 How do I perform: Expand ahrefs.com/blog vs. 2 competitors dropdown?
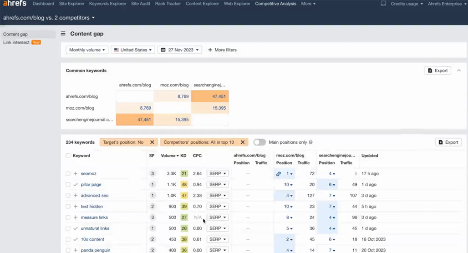point(49,18)
